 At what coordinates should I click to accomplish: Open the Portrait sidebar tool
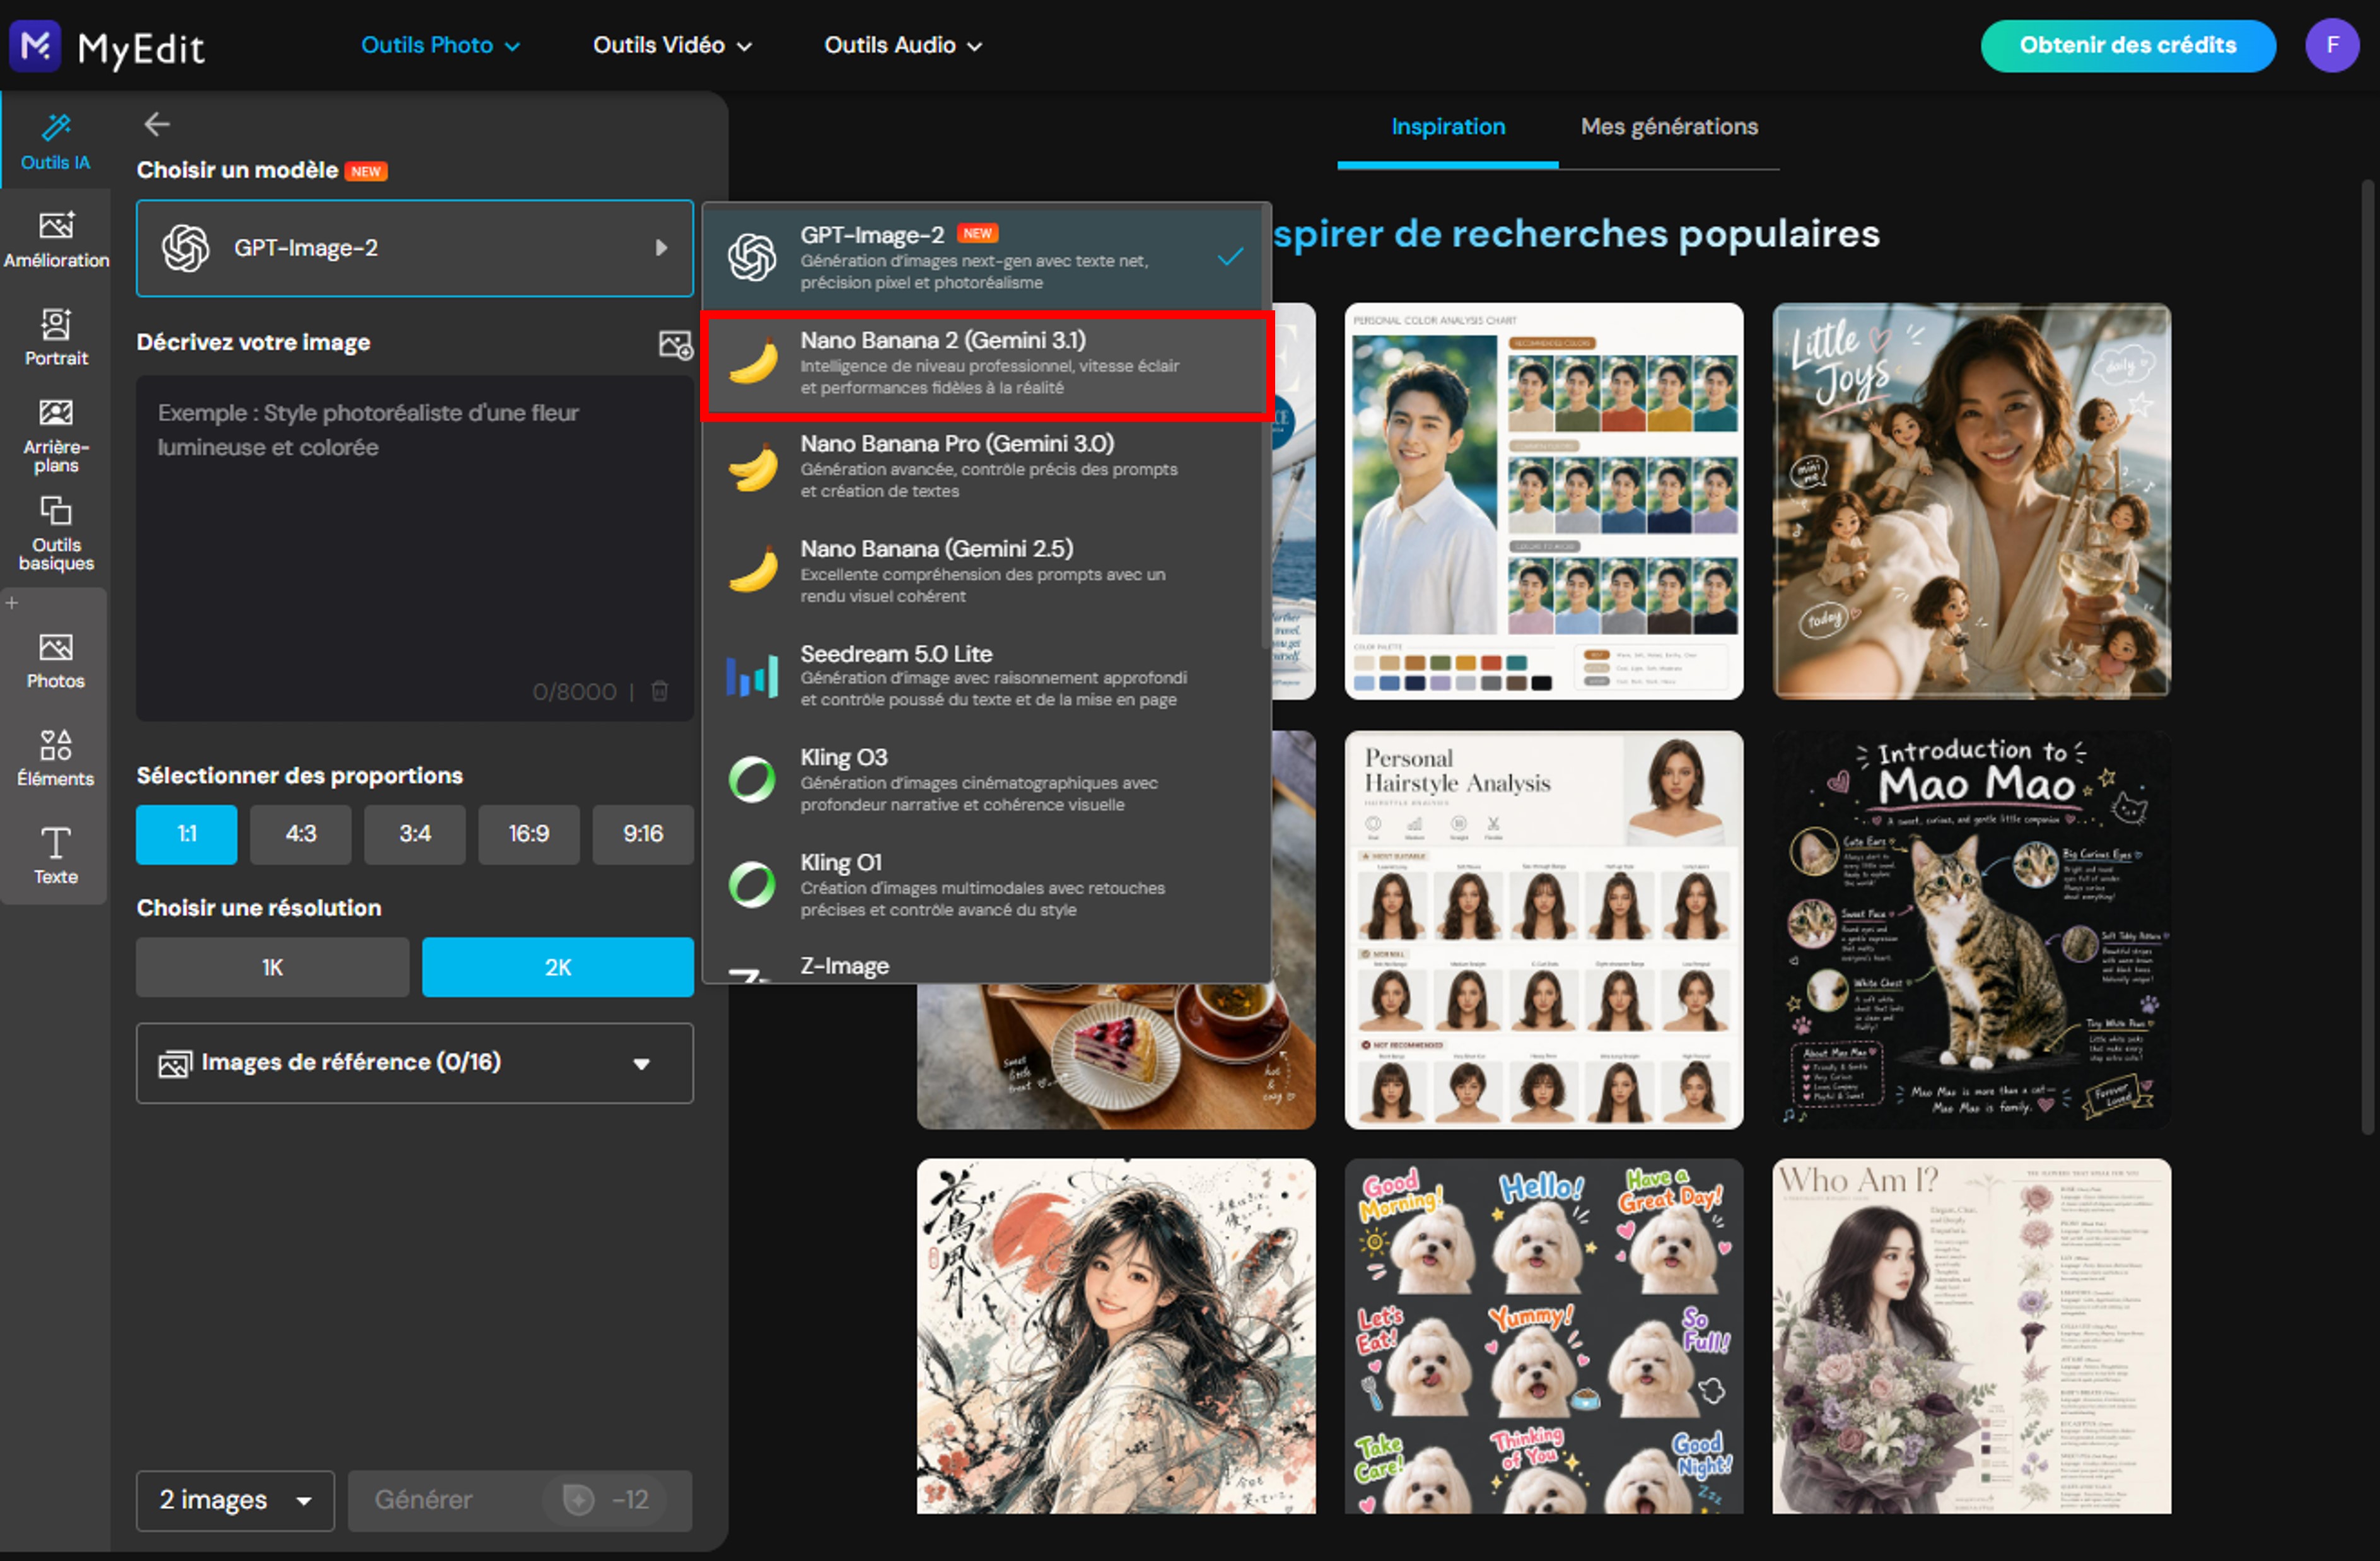(56, 338)
